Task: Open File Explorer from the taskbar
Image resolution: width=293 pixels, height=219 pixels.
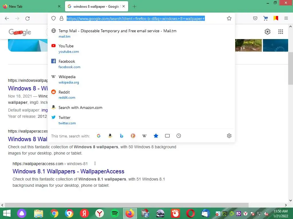Action: click(x=39, y=213)
